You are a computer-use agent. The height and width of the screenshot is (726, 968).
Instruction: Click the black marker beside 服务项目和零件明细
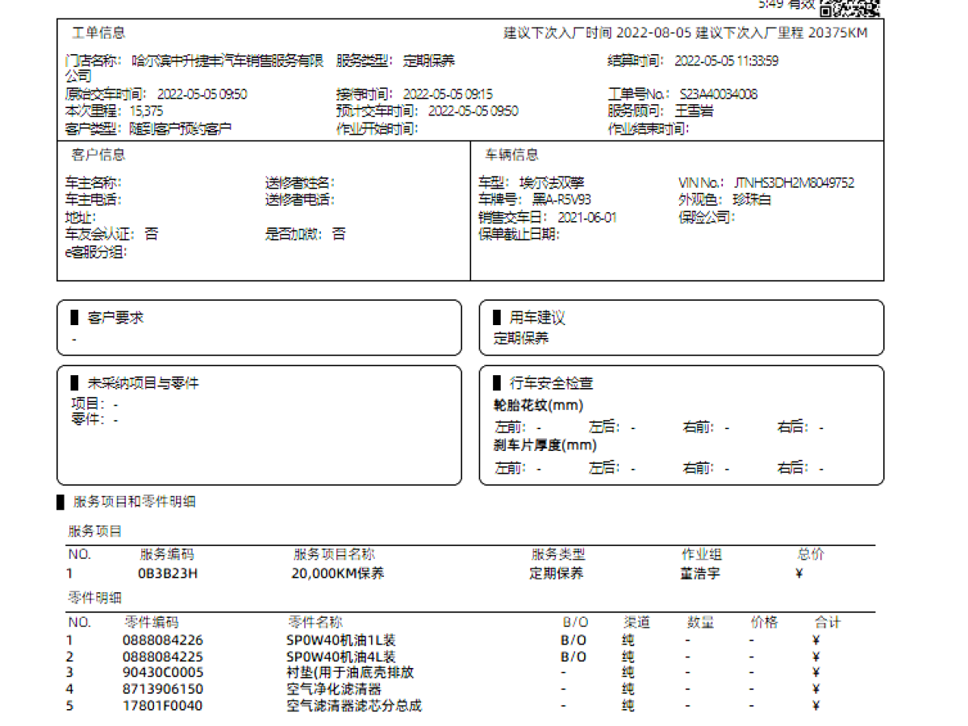(60, 502)
